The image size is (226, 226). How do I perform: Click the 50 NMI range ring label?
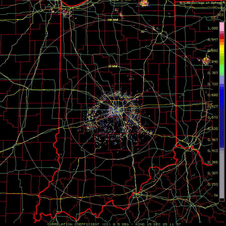[113, 67]
